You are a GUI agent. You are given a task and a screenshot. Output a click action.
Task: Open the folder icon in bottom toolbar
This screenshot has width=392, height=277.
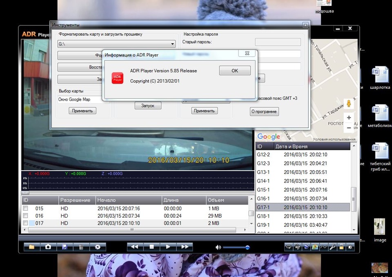point(31,247)
